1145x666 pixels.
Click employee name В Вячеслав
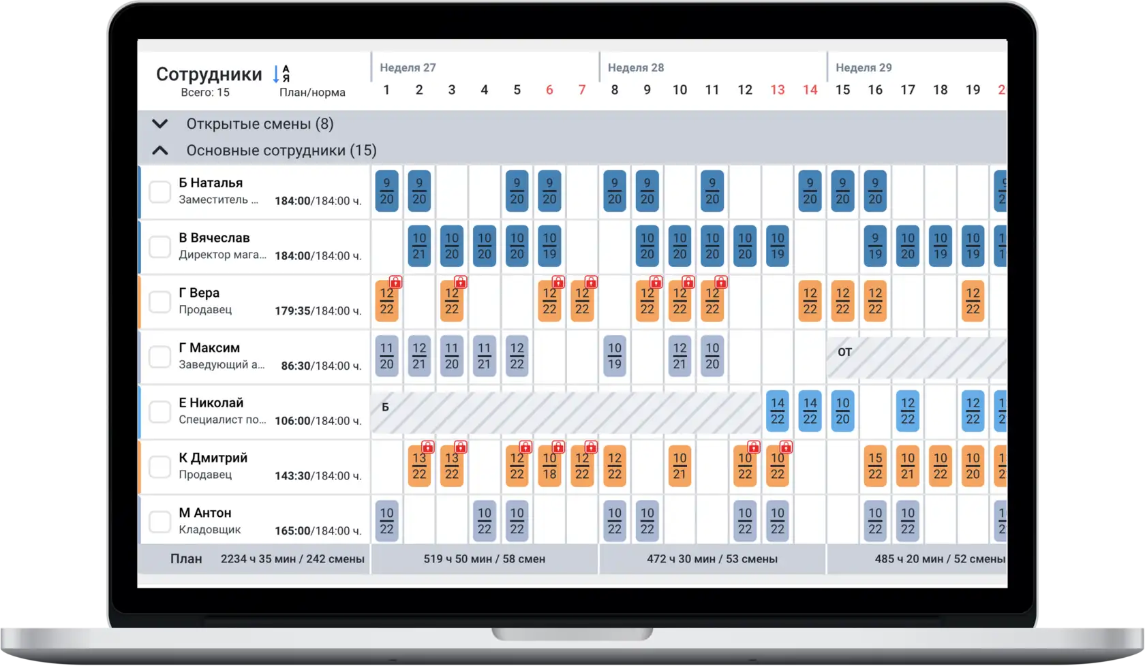click(x=214, y=238)
